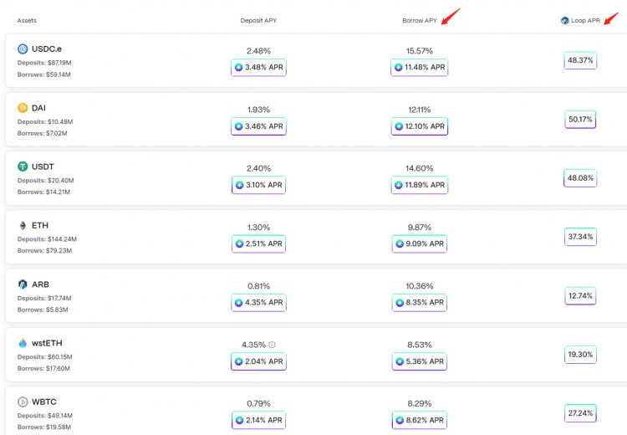This screenshot has height=435, width=627.
Task: Click the info icon beside wstETH 4.35%
Action: click(272, 345)
